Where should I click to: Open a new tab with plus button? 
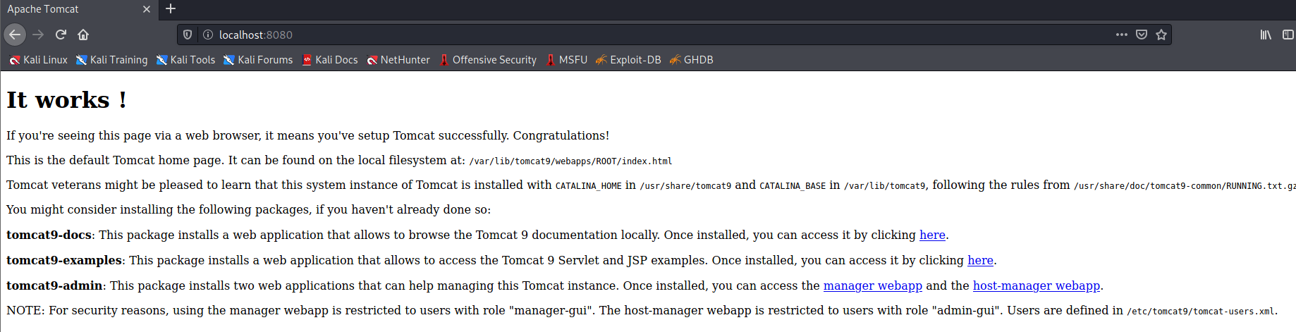point(171,9)
